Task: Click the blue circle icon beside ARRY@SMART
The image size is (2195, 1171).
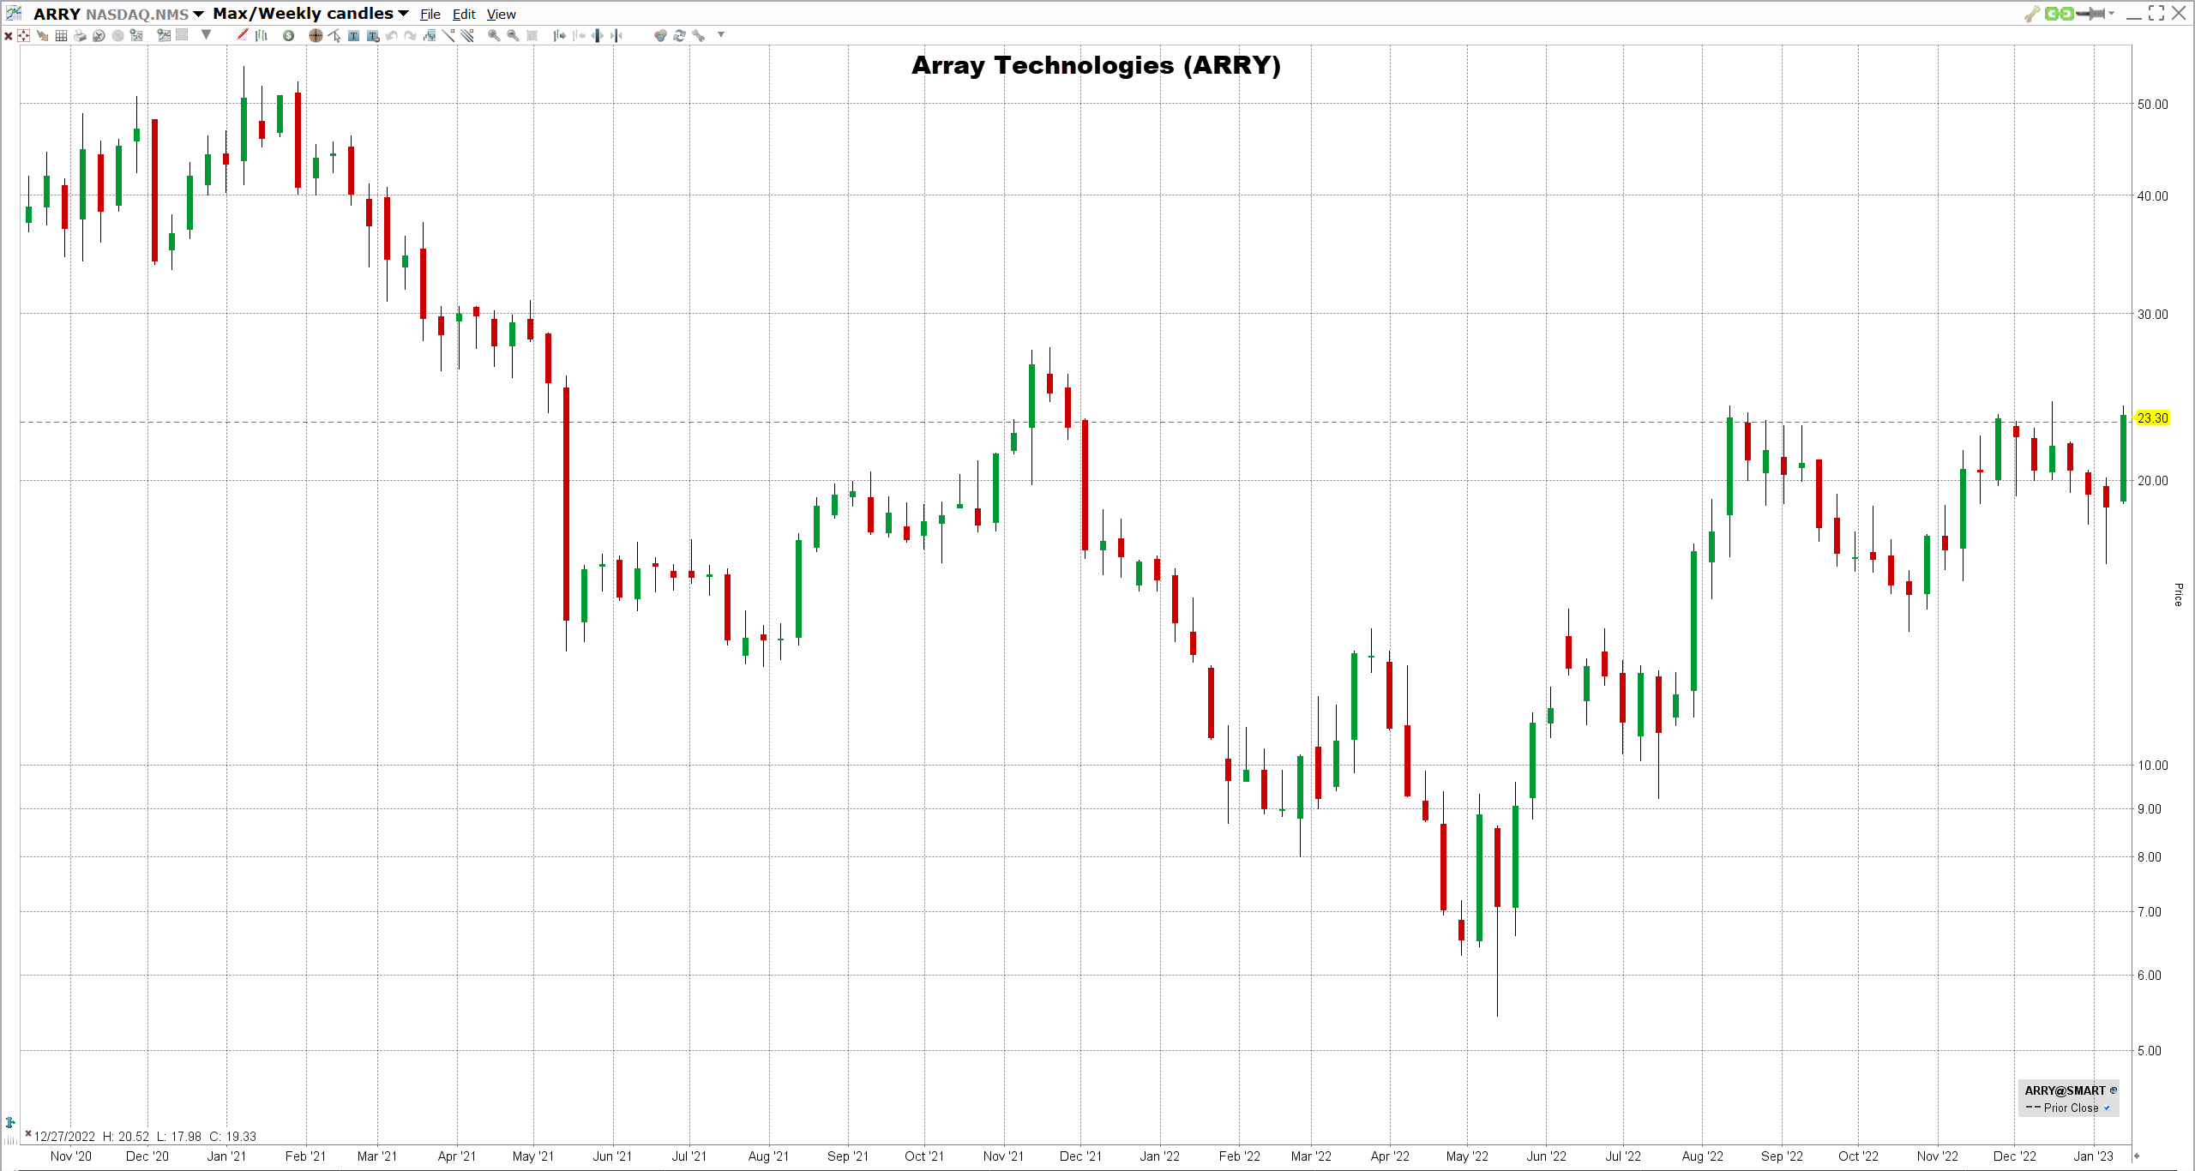Action: click(2113, 1090)
